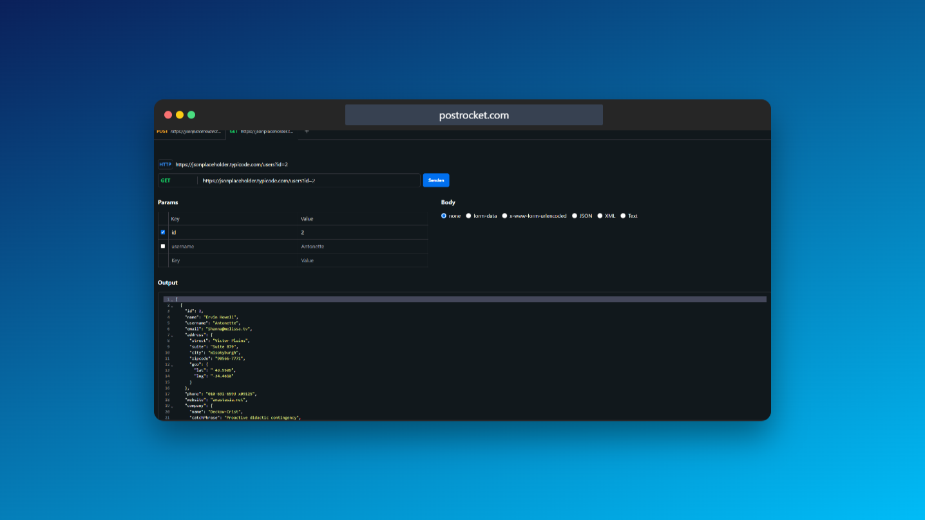Click the request title URL next to HTTP badge
The image size is (925, 520).
[x=231, y=165]
